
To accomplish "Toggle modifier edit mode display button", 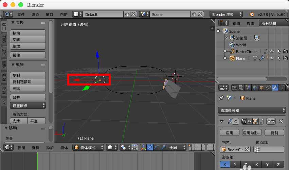I will pos(255,121).
